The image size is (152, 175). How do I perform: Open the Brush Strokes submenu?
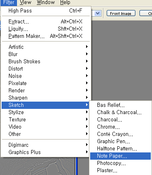(x=45, y=61)
